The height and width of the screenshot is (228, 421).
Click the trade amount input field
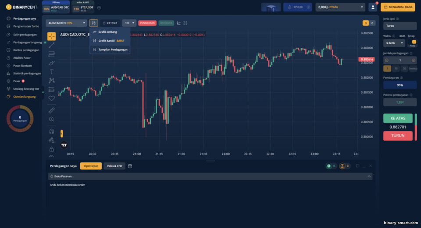click(400, 60)
